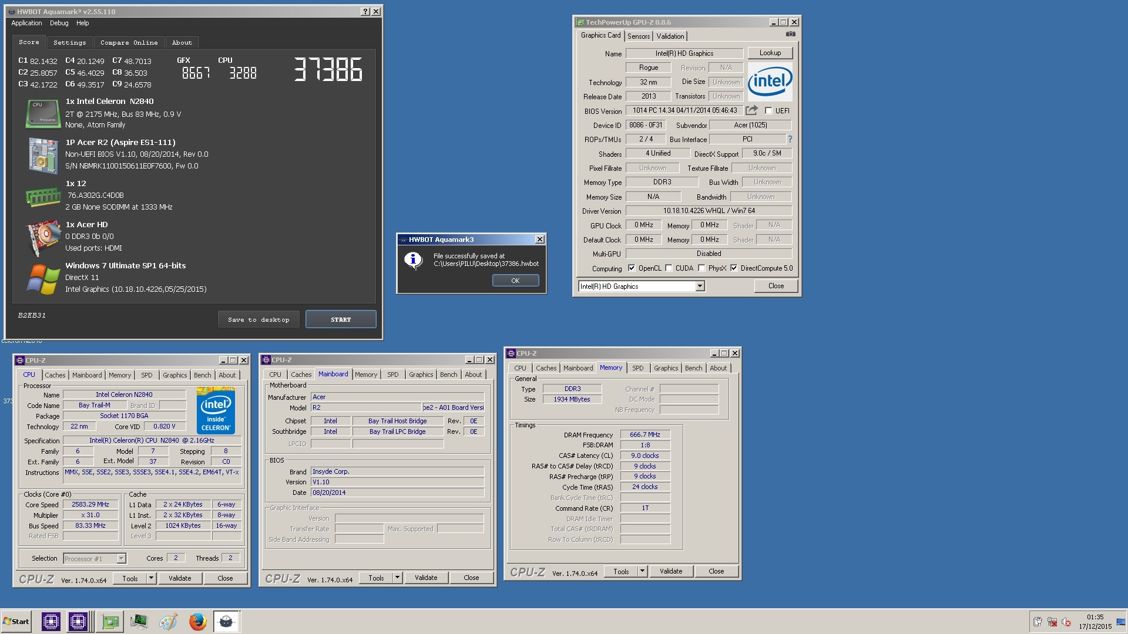Click the Intel Celeron N2840 Name field
Screen dimensions: 1128x634
[124, 394]
